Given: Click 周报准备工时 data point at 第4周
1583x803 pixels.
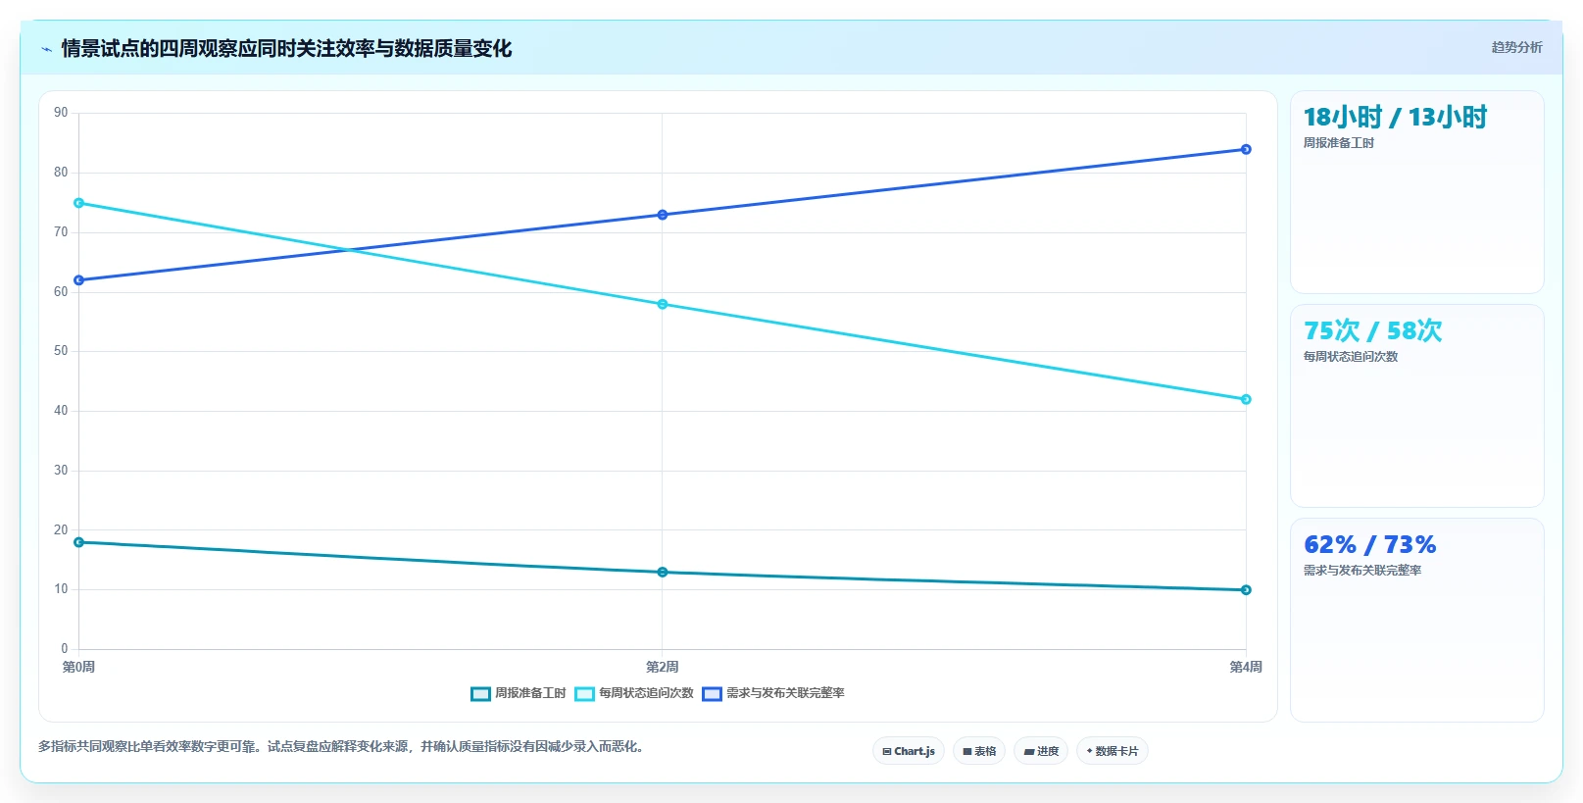Looking at the screenshot, I should 1246,590.
